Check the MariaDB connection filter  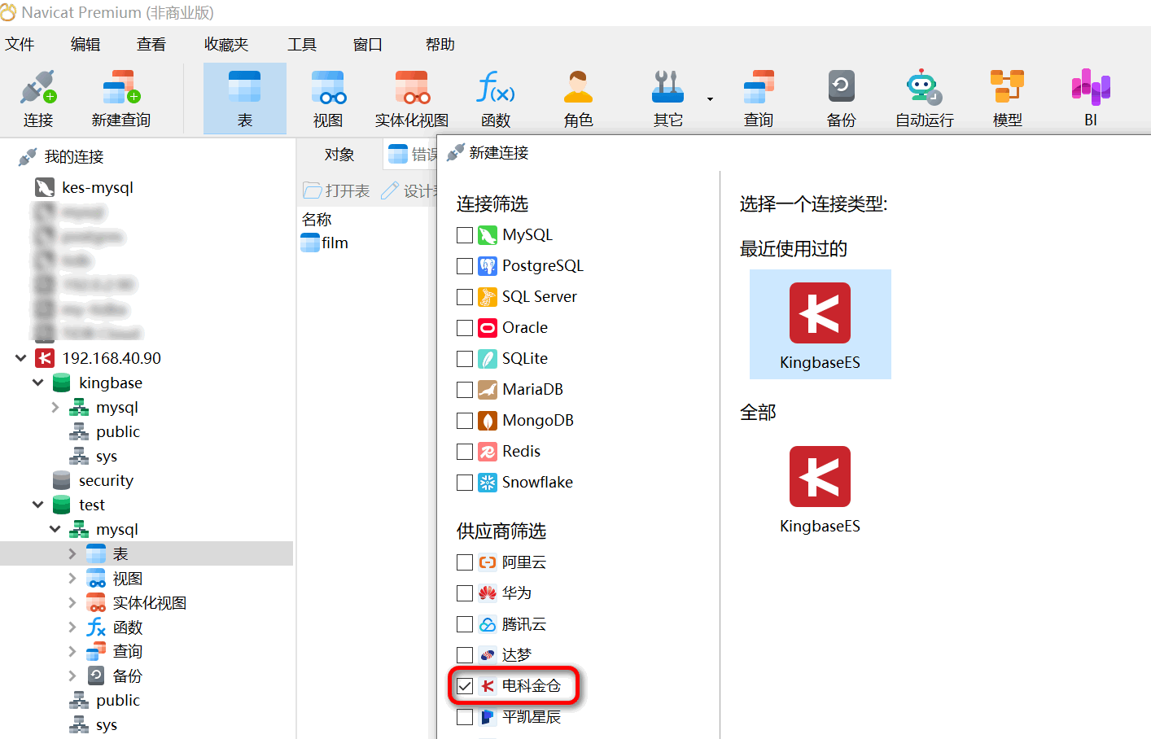tap(465, 390)
